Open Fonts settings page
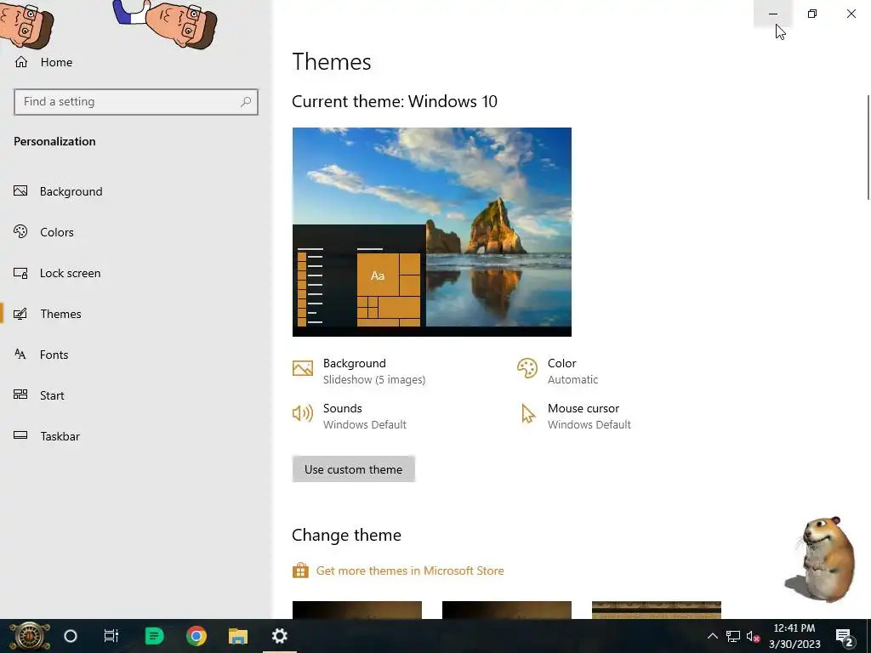871x653 pixels. coord(54,355)
